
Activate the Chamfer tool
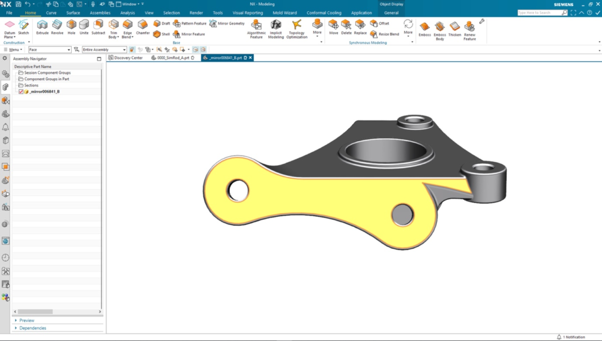(x=142, y=27)
